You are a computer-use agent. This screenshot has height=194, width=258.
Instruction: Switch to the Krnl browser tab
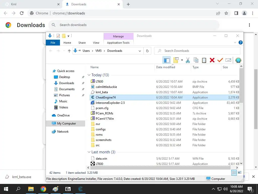(31, 4)
